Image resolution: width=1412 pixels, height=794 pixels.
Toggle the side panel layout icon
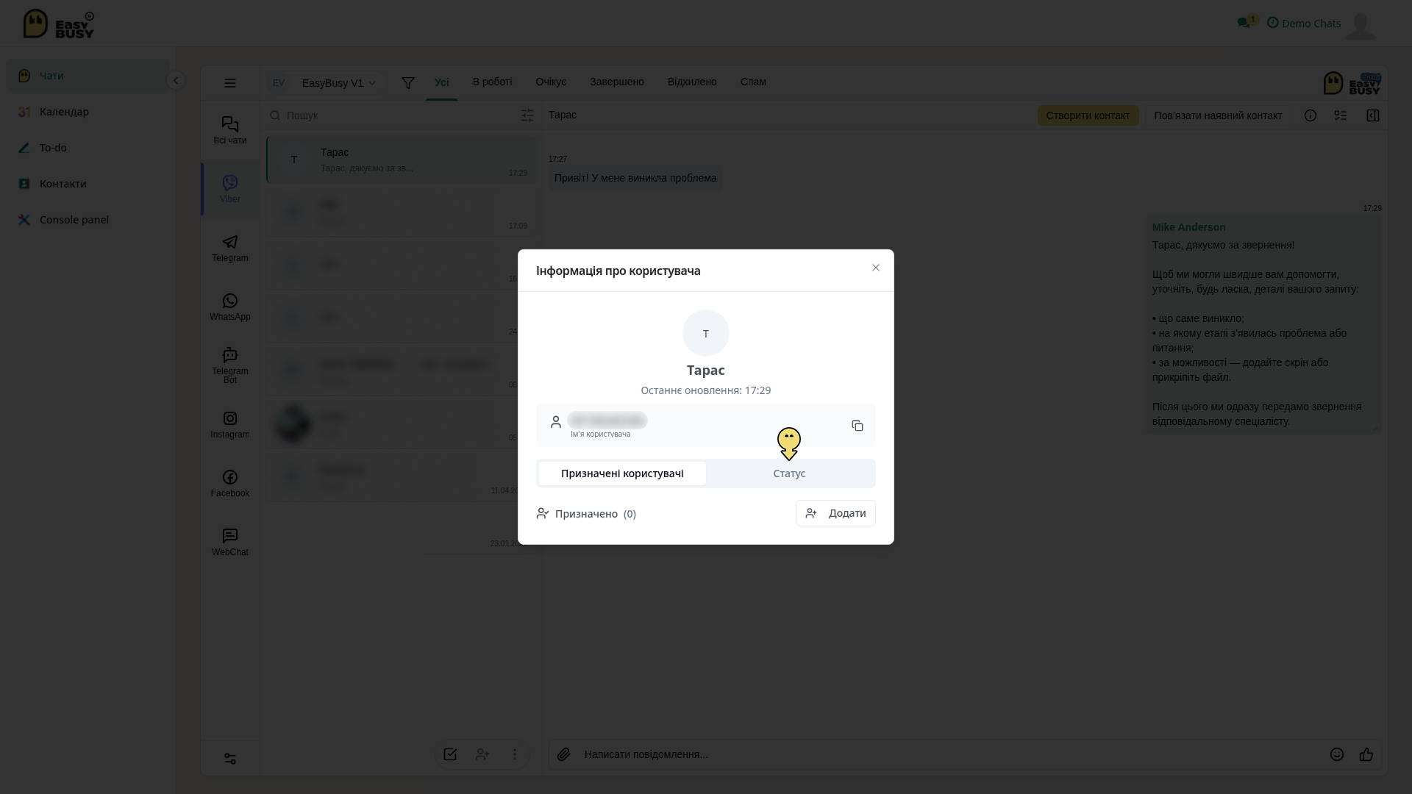coord(1373,115)
